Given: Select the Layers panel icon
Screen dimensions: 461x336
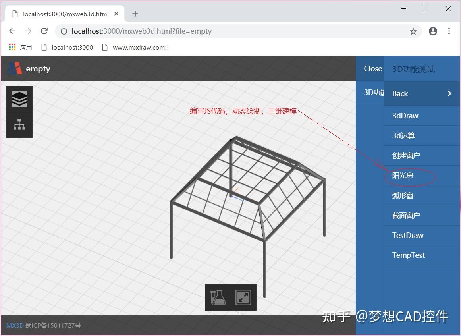Looking at the screenshot, I should [19, 98].
